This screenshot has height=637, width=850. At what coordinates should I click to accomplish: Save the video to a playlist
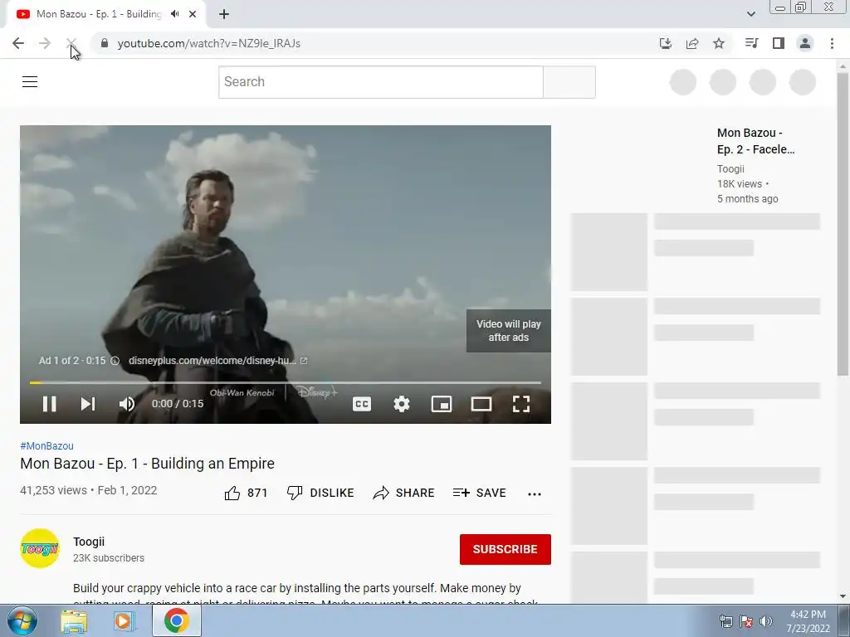pyautogui.click(x=479, y=493)
